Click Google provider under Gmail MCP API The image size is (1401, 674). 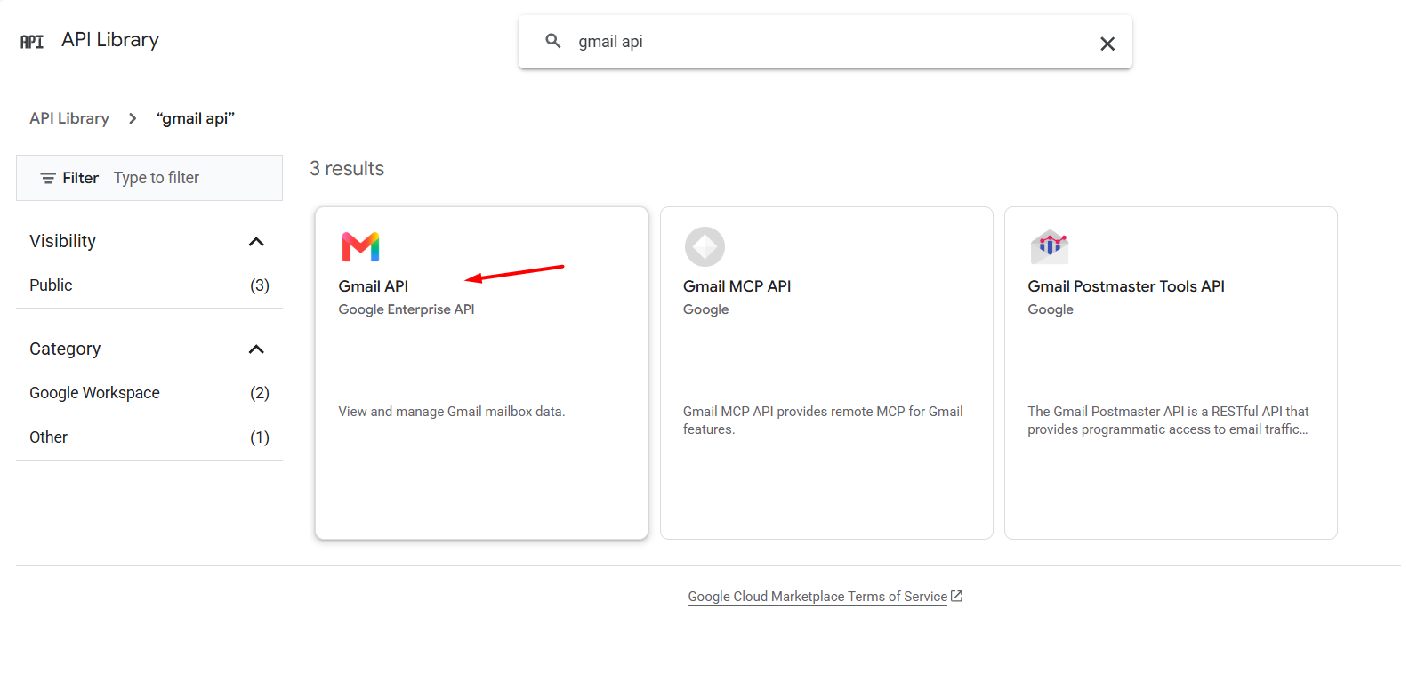[x=706, y=309]
